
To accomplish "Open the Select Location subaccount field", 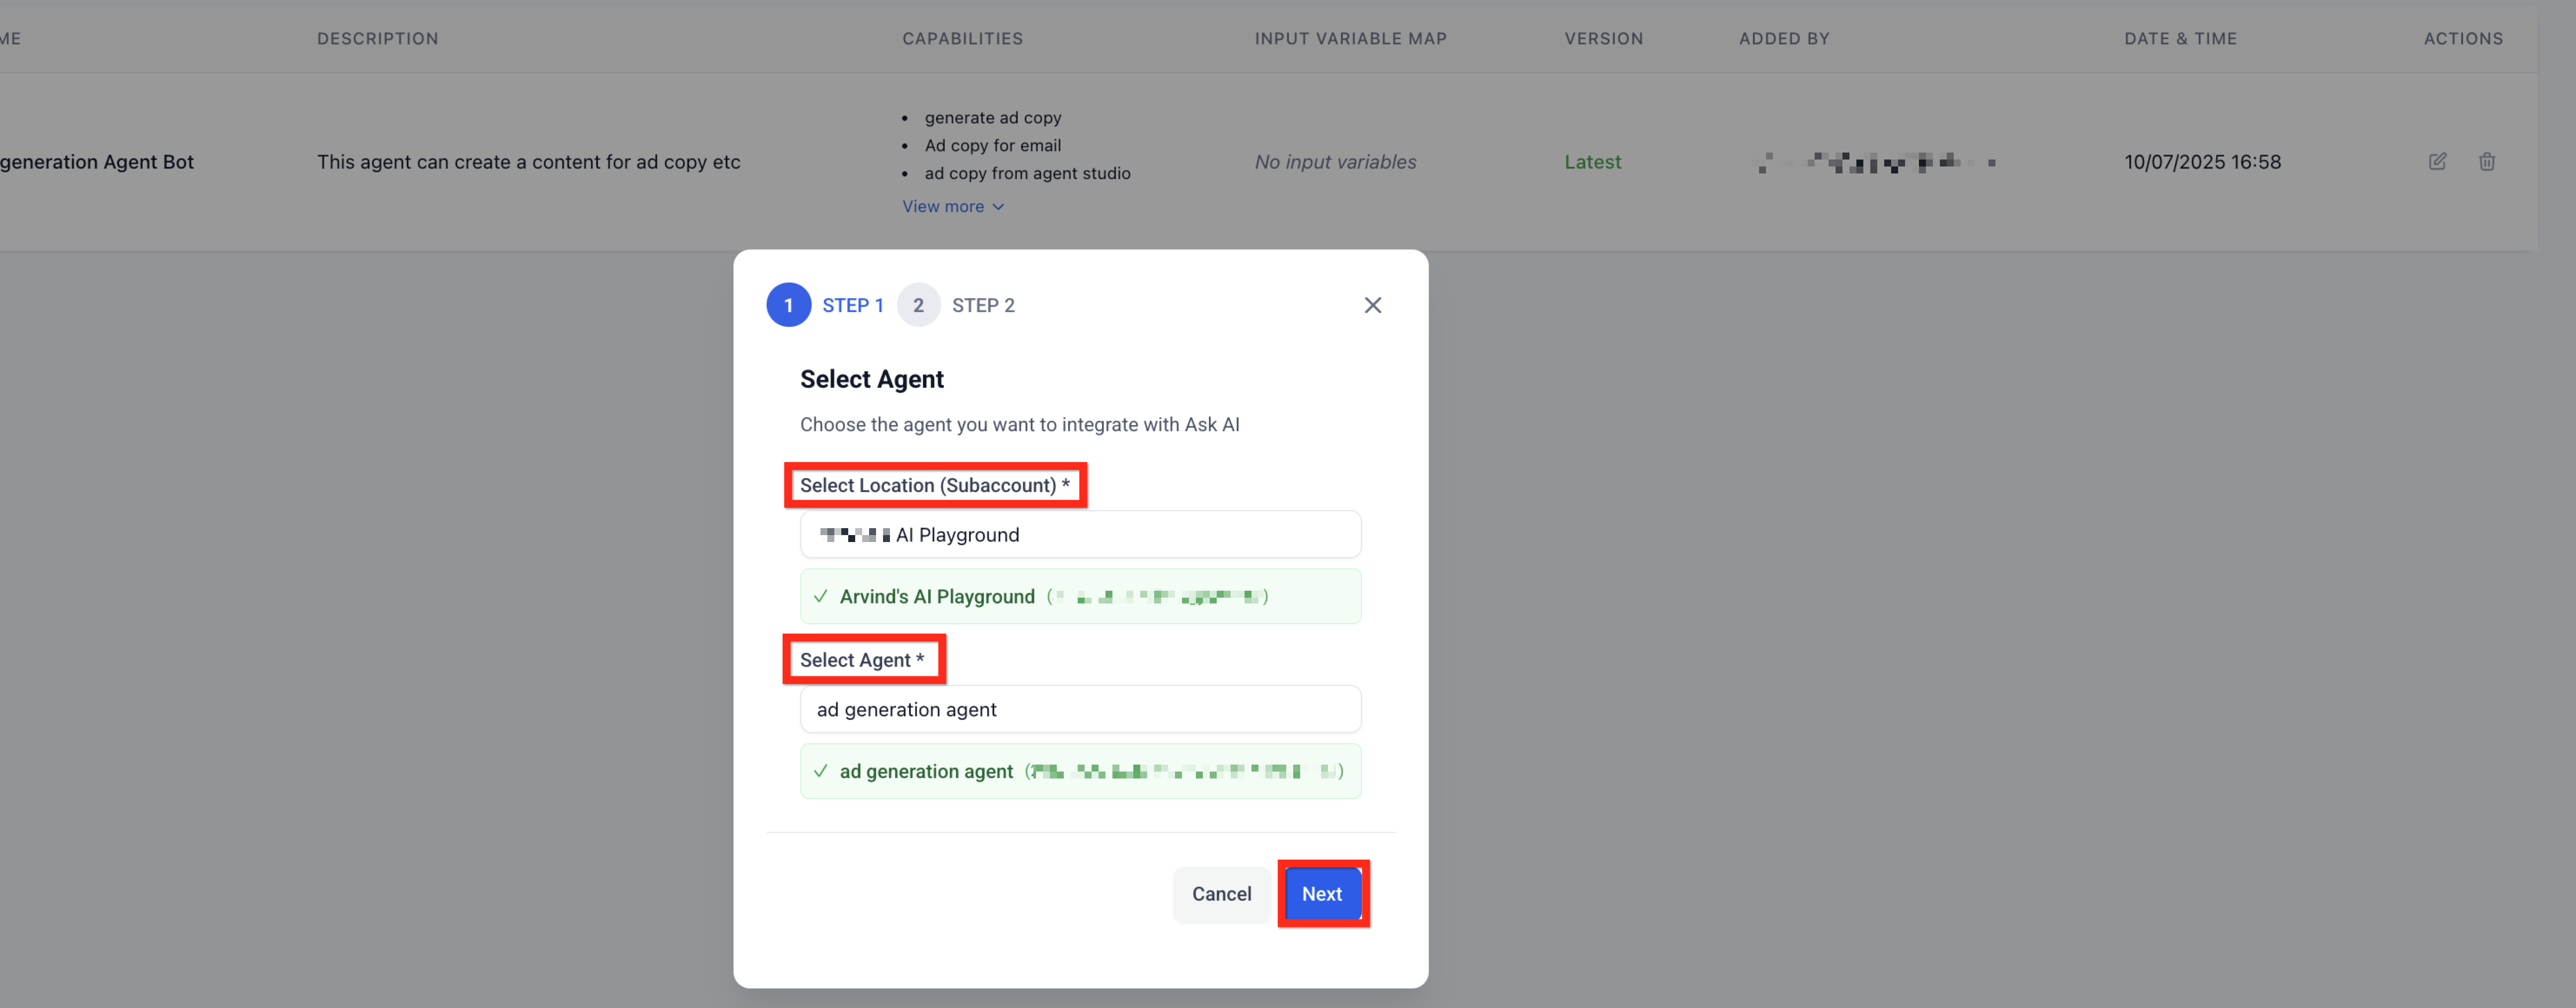I will tap(1080, 535).
